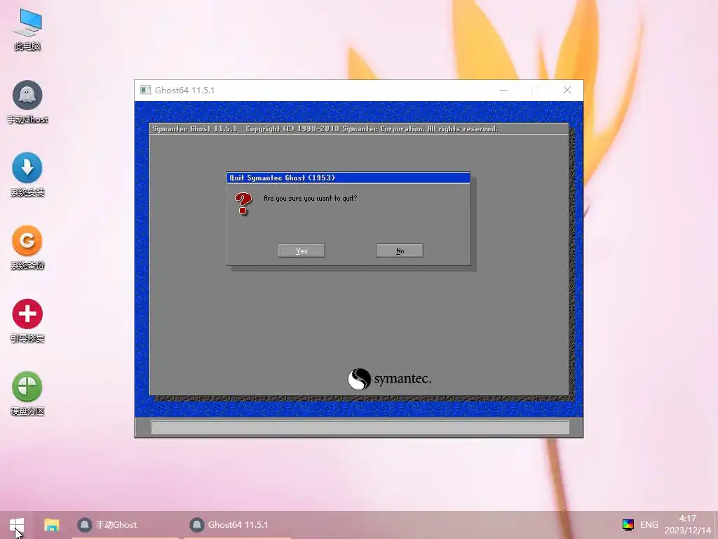Screen dimensions: 718x539
Task: Click the red question mark icon in dialog
Action: click(243, 204)
